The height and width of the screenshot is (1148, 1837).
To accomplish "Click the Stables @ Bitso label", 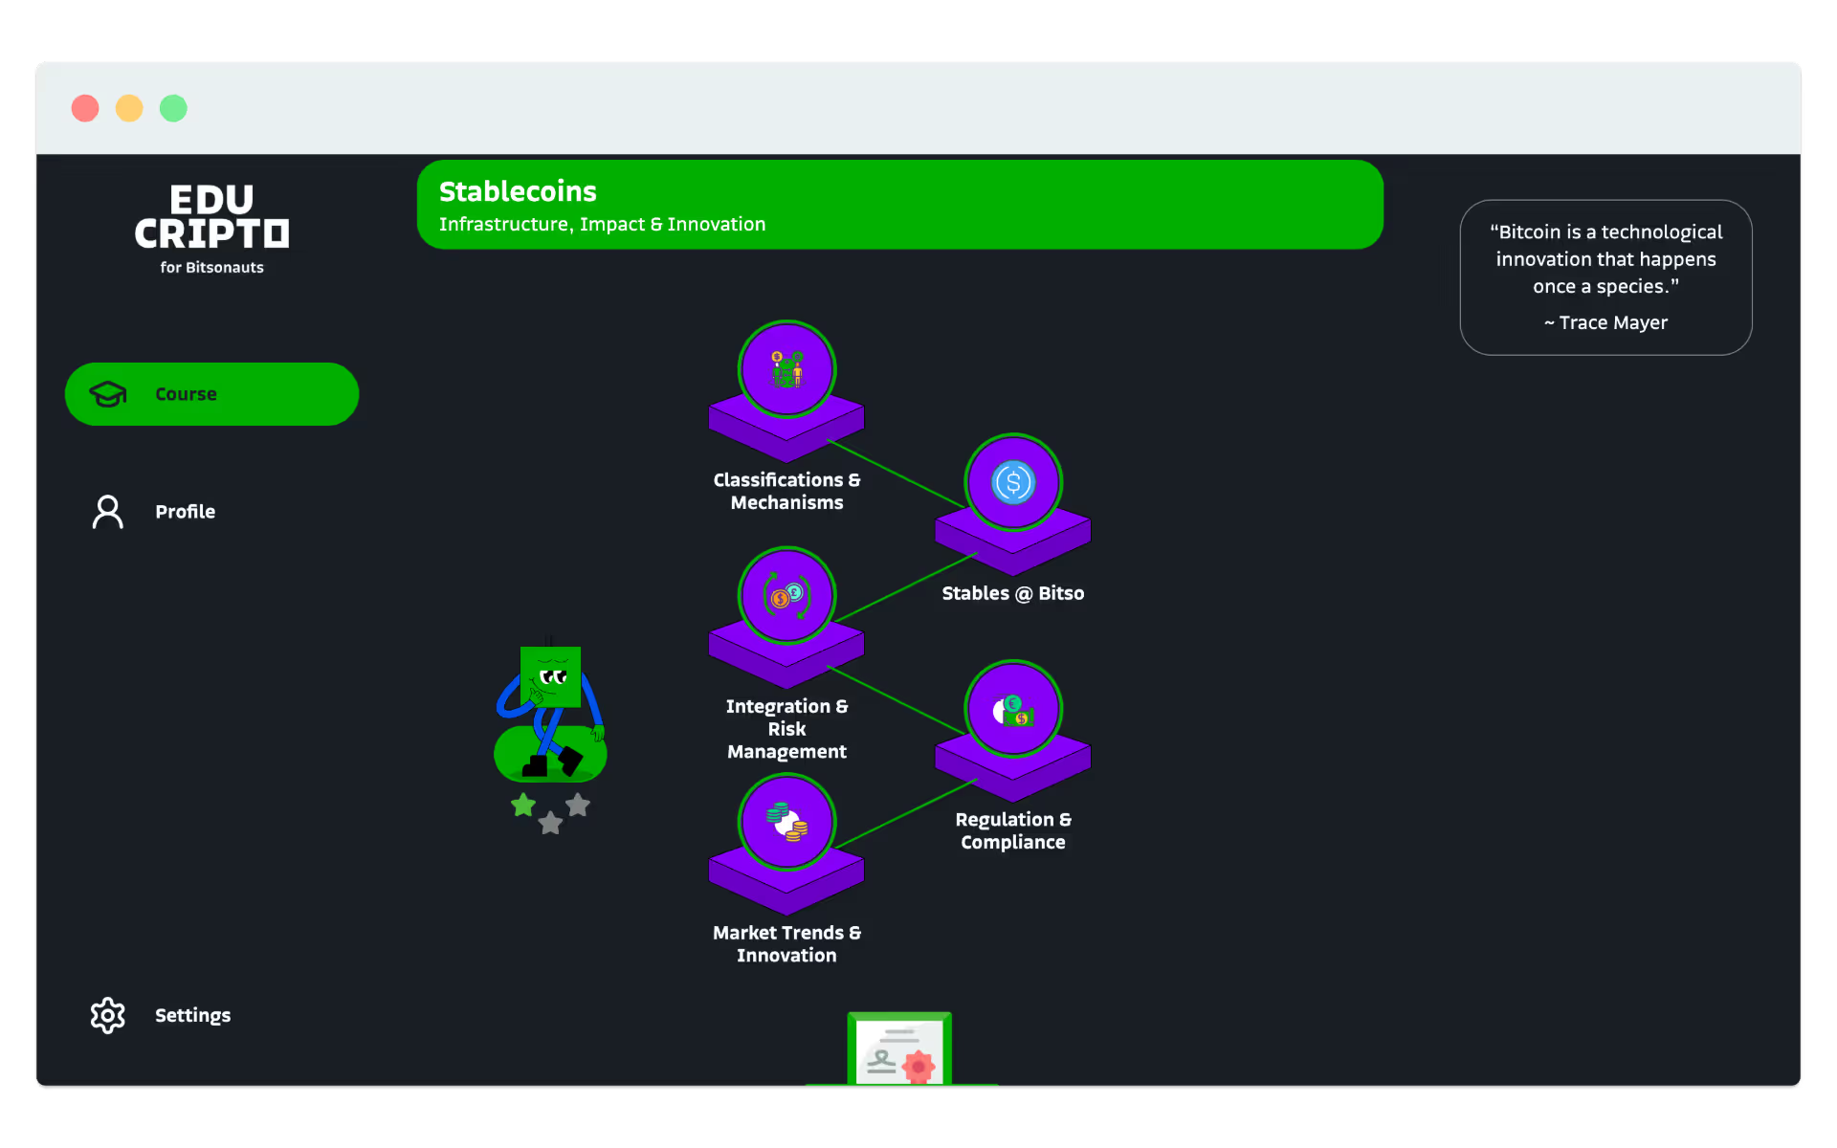I will tap(1013, 593).
